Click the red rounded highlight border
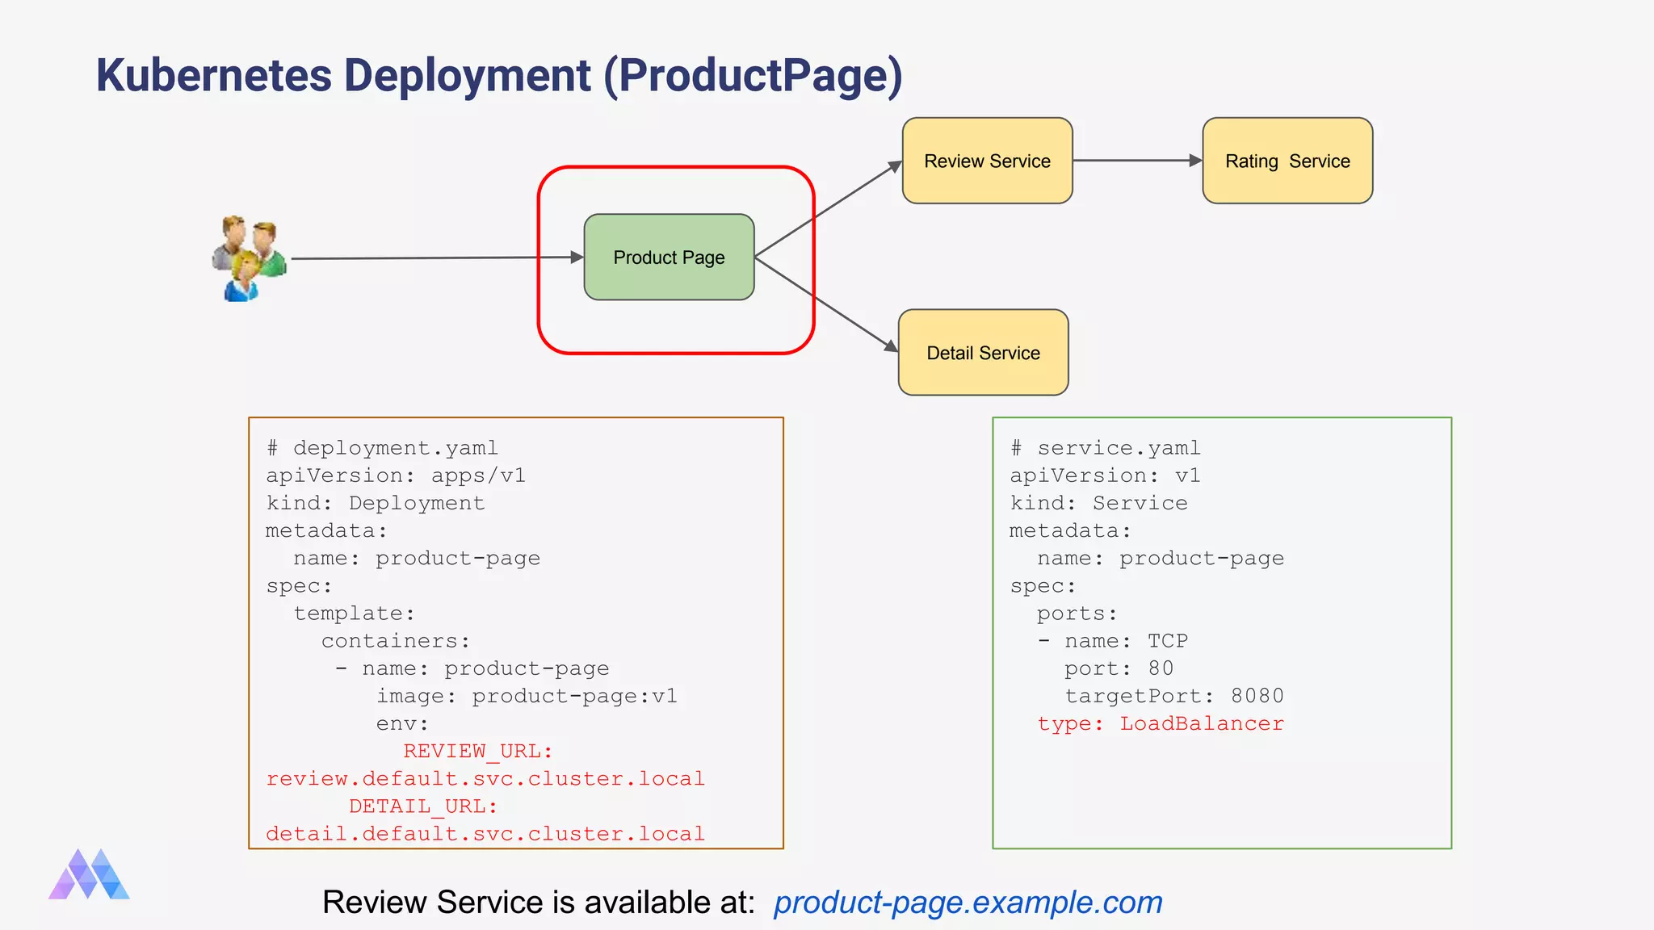This screenshot has height=930, width=1654. (x=675, y=168)
